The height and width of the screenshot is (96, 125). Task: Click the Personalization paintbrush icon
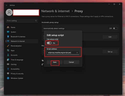[x=8, y=46]
